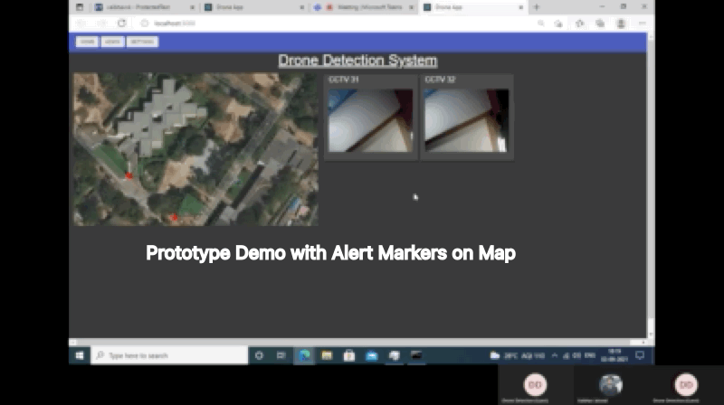Click the middle participant photo avatar
Viewport: 724px width, 405px height.
[611, 385]
